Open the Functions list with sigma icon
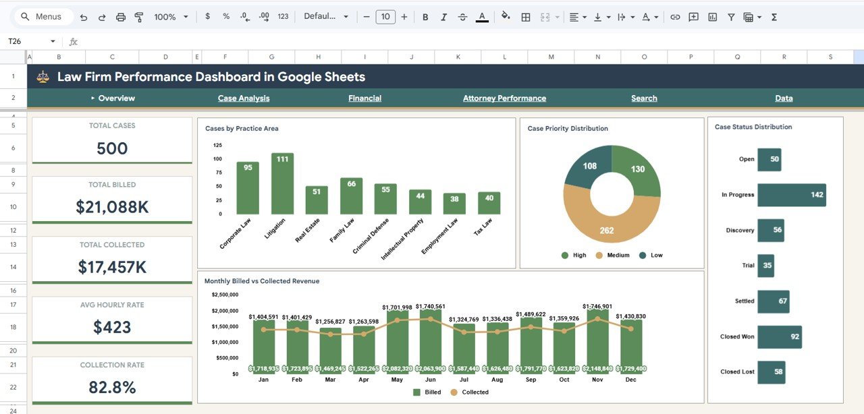This screenshot has height=414, width=864. click(773, 16)
